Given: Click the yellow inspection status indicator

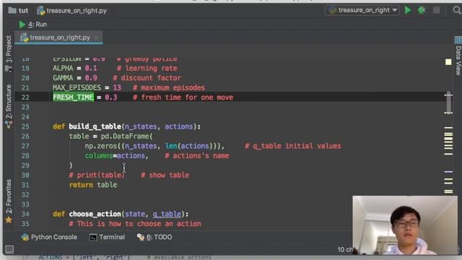Looking at the screenshot, I should [448, 62].
